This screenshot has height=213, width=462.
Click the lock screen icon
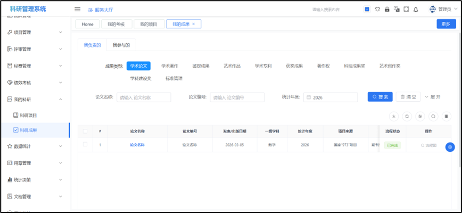(x=387, y=9)
